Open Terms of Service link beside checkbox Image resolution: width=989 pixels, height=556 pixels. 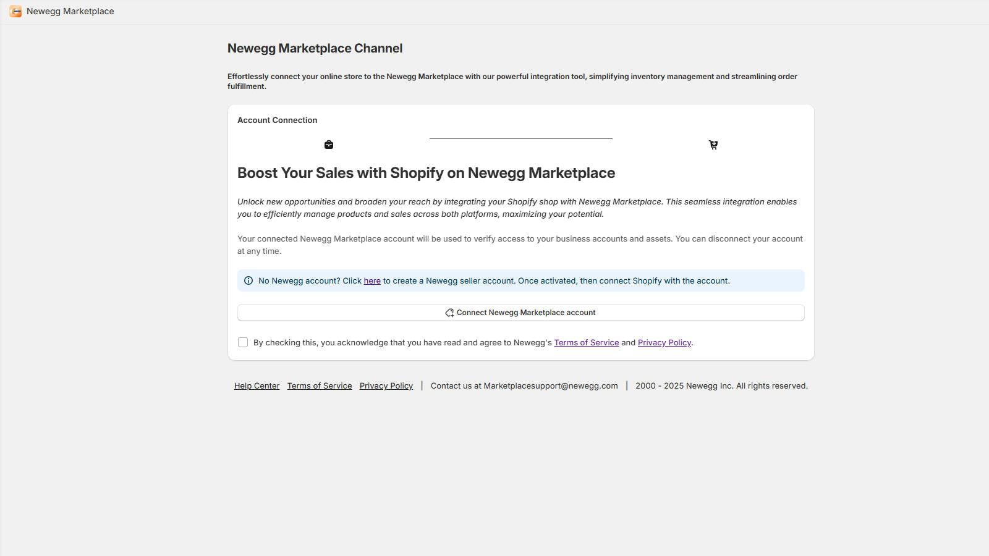586,342
